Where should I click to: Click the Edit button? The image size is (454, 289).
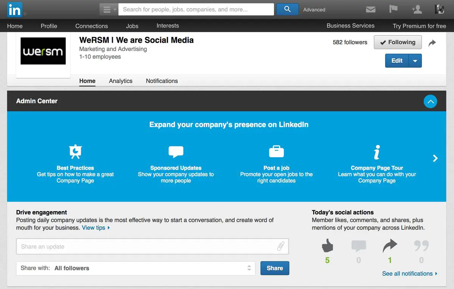pyautogui.click(x=397, y=60)
